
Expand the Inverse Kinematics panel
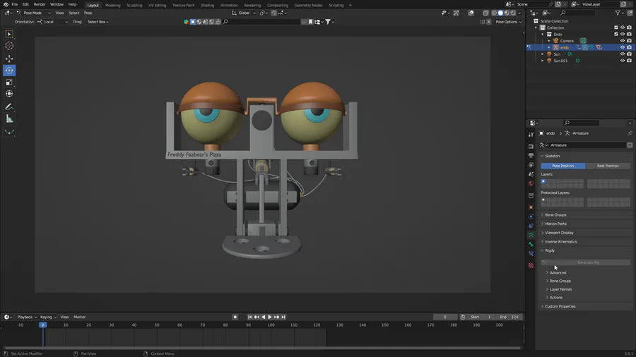[x=560, y=241]
